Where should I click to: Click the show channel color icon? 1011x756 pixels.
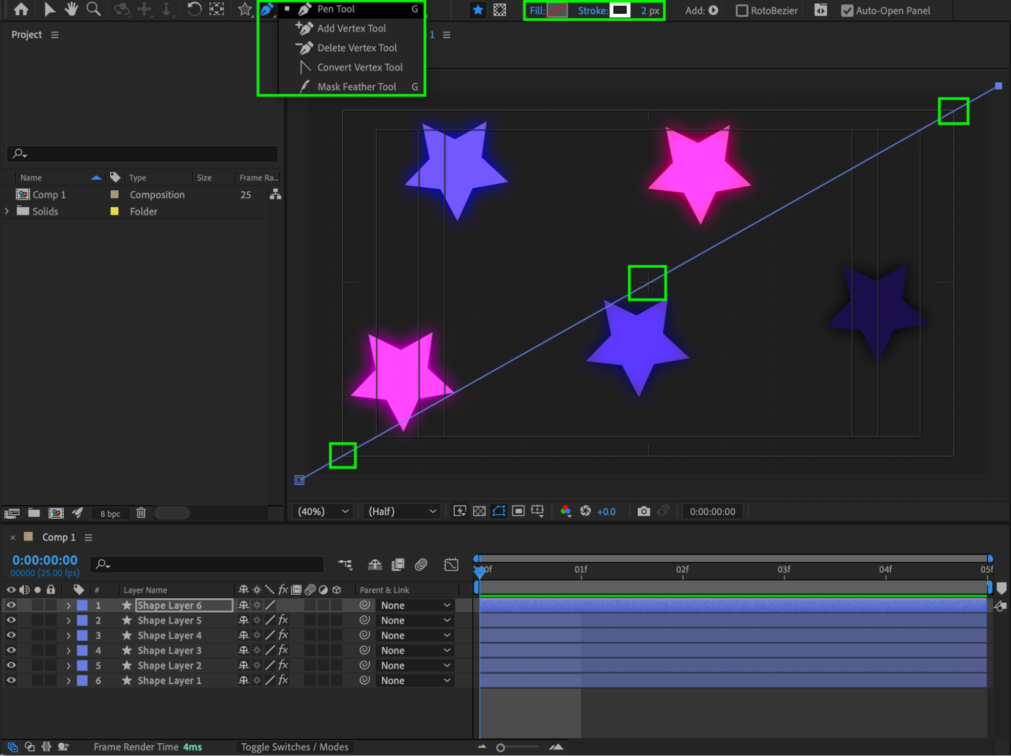[566, 511]
